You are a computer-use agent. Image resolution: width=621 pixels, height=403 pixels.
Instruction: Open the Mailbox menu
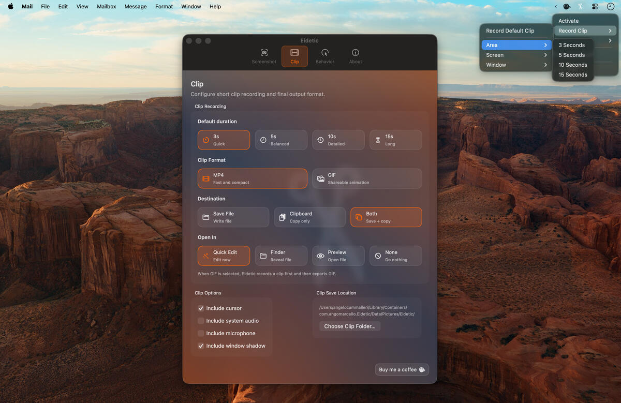pyautogui.click(x=106, y=6)
